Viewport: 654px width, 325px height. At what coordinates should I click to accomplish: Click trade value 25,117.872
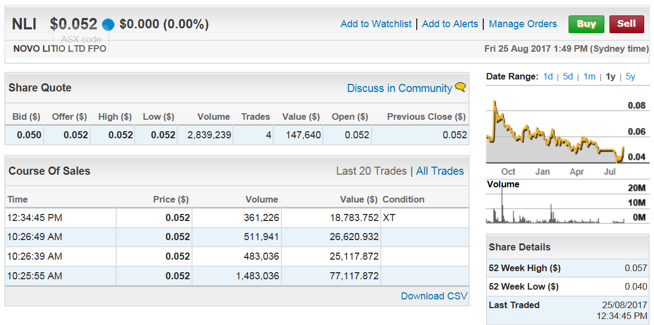[355, 256]
